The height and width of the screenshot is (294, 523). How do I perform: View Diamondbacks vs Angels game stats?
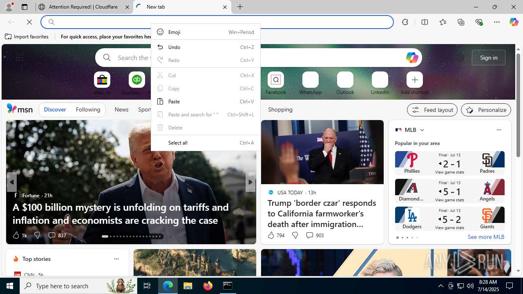(x=449, y=200)
